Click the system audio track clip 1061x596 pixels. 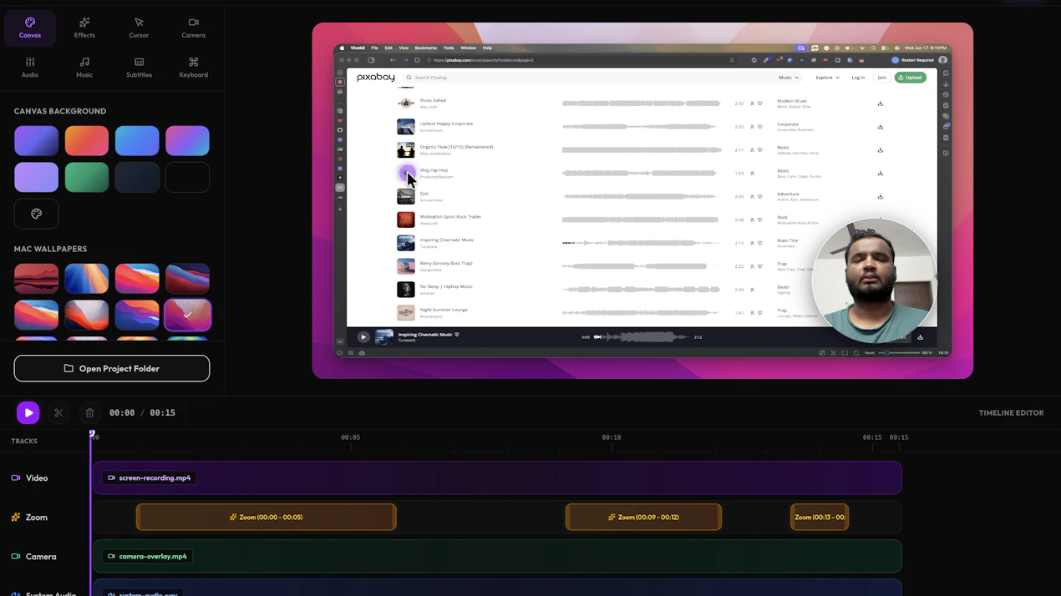(497, 588)
